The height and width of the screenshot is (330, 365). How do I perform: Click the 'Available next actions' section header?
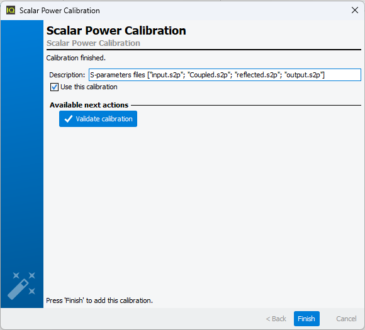pos(89,105)
